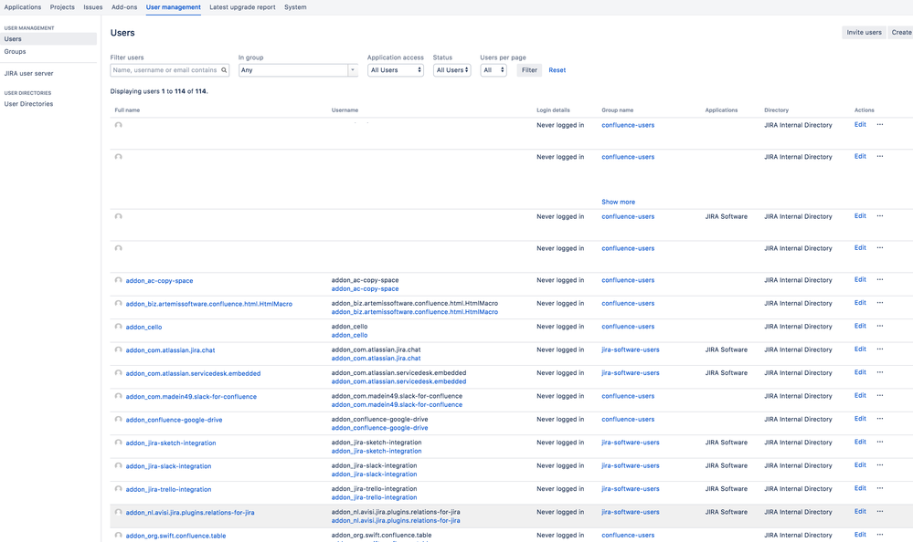The width and height of the screenshot is (913, 542).
Task: Open the ellipsis actions for addon_jira-slack-integration
Action: [x=879, y=465]
